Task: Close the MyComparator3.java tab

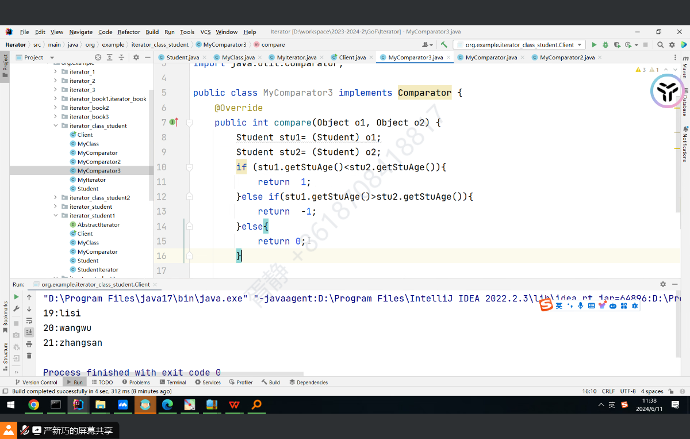Action: [448, 58]
